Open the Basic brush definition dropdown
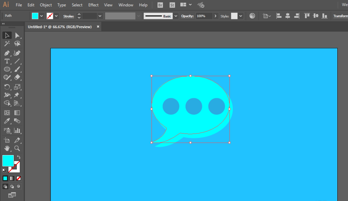The height and width of the screenshot is (201, 348). click(x=176, y=16)
